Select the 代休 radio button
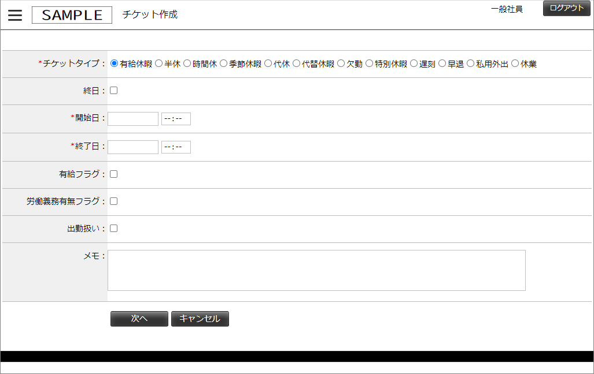This screenshot has height=374, width=594. pyautogui.click(x=268, y=63)
